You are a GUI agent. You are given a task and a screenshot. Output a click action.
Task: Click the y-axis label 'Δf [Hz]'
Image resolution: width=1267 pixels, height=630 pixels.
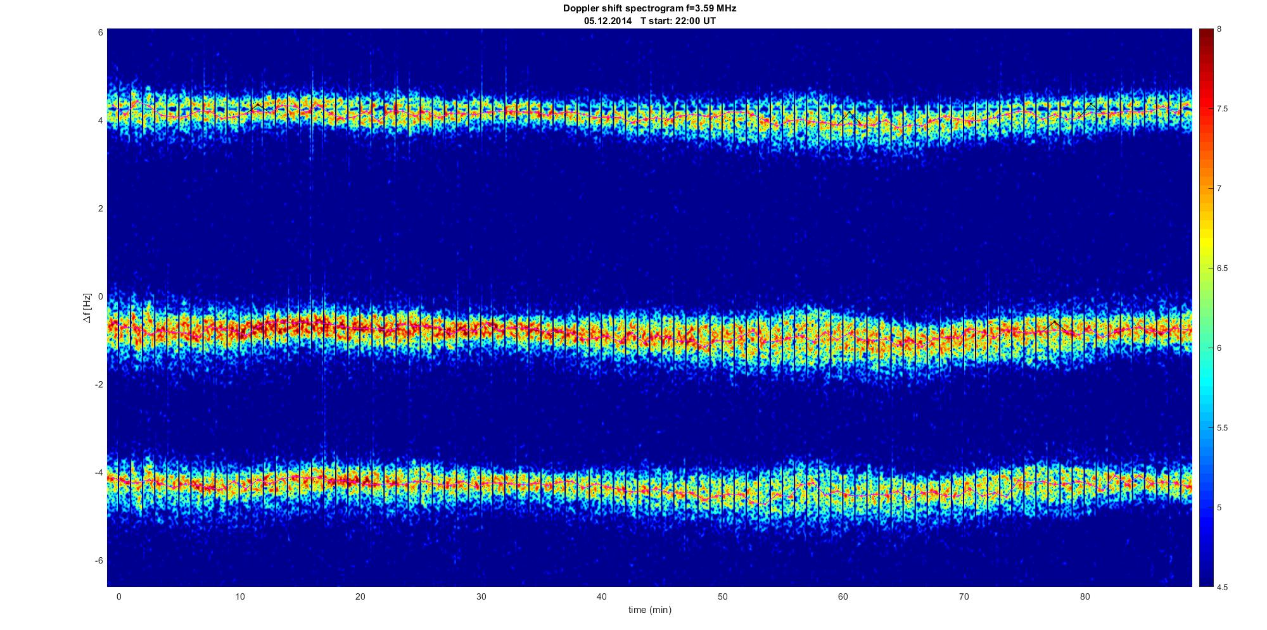(87, 308)
